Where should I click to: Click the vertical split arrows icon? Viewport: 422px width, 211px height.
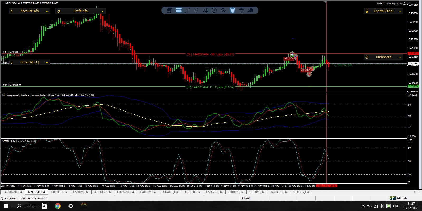pyautogui.click(x=241, y=10)
